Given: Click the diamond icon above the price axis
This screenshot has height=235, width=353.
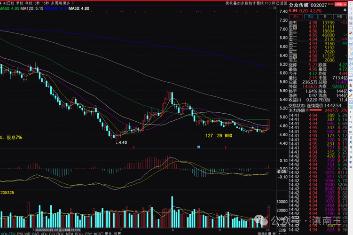Looking at the screenshot, I should (270, 8).
